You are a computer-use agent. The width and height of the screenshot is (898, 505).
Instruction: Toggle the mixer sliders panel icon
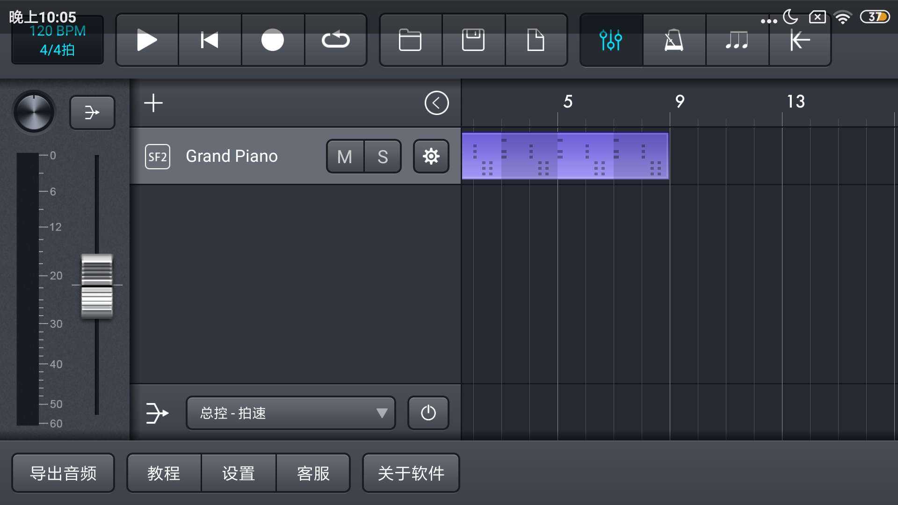tap(611, 40)
